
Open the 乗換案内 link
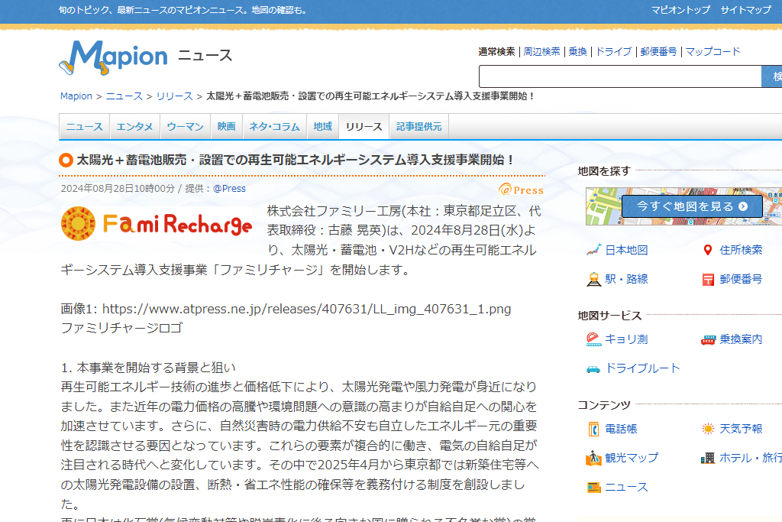click(741, 339)
